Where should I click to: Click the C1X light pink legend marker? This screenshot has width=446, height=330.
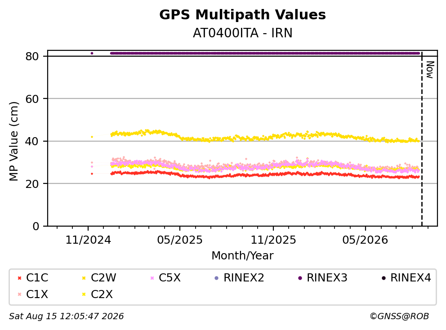20,294
